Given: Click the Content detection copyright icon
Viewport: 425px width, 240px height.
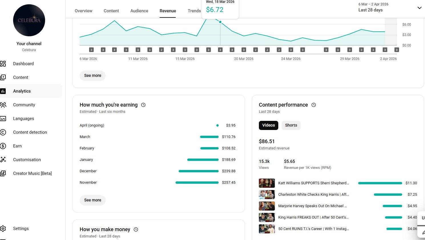Looking at the screenshot, I should 3,132.
